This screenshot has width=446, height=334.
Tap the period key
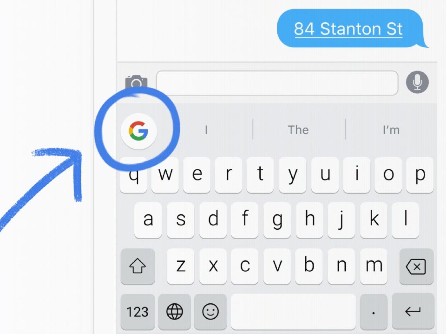click(374, 311)
